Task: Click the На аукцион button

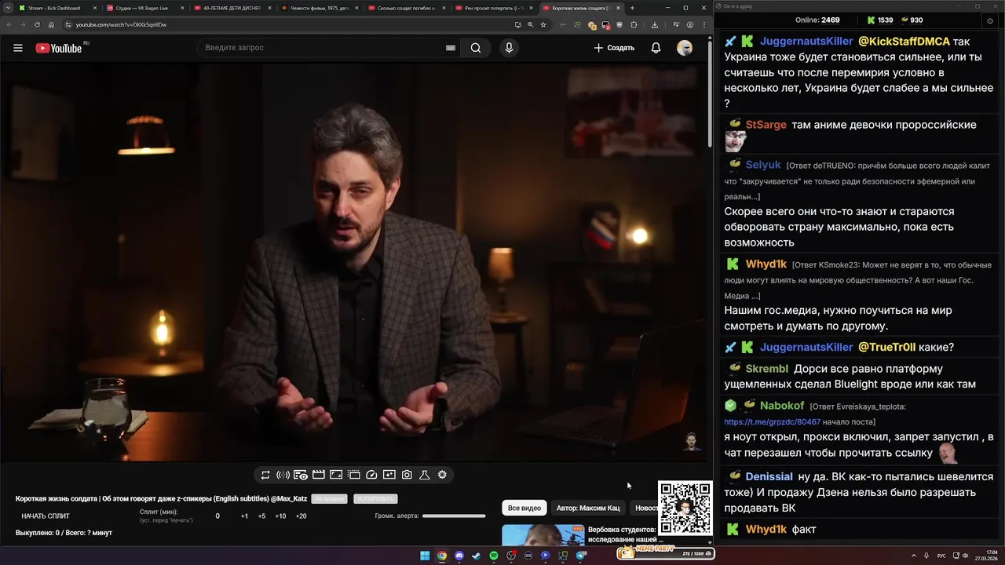Action: coord(329,499)
